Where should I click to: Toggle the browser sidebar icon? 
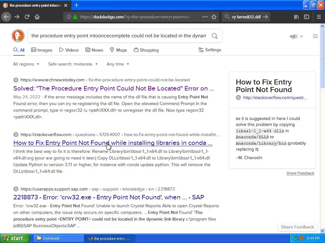tap(307, 17)
